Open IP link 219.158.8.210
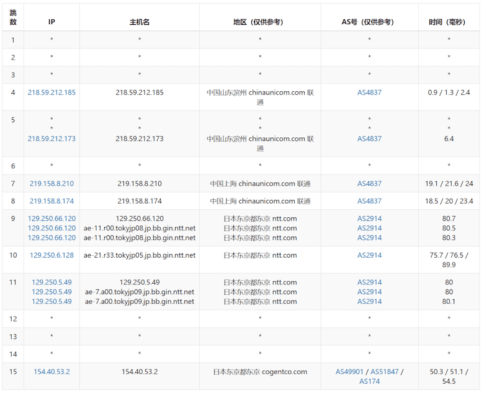This screenshot has height=393, width=484. (x=52, y=184)
